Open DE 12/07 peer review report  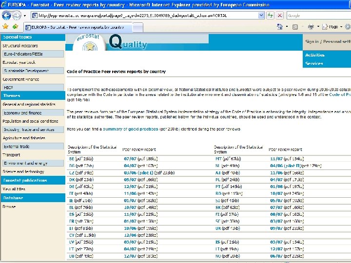point(130,187)
